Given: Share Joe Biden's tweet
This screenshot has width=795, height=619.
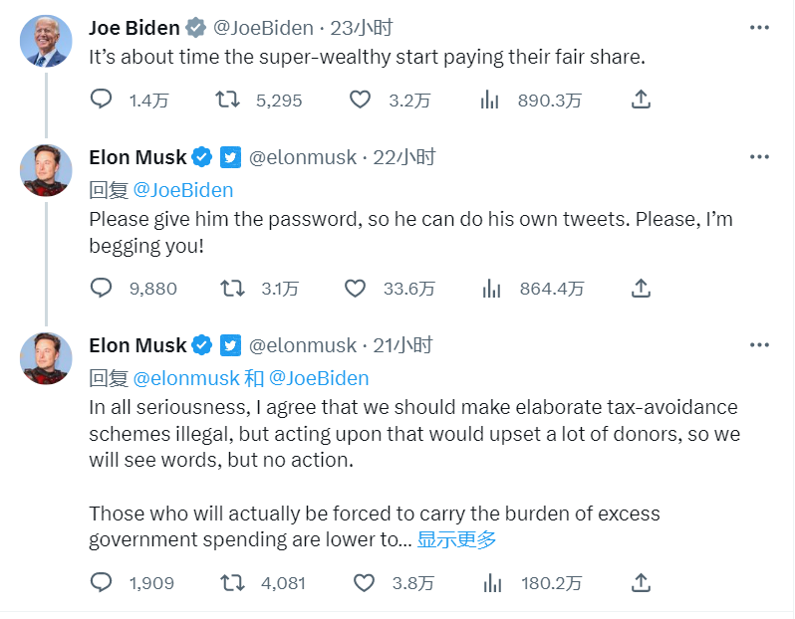Looking at the screenshot, I should click(642, 100).
